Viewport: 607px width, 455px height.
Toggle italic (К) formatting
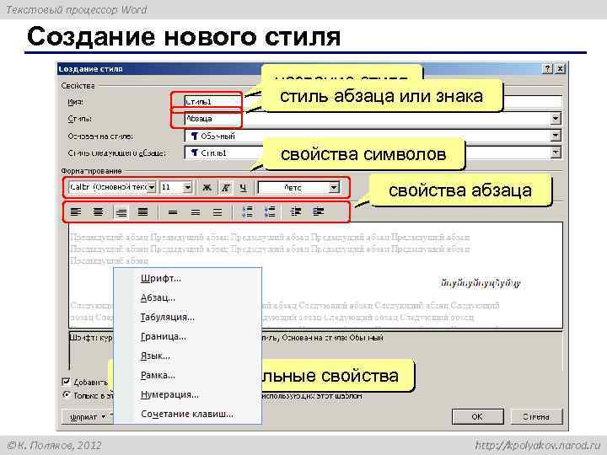pos(225,188)
